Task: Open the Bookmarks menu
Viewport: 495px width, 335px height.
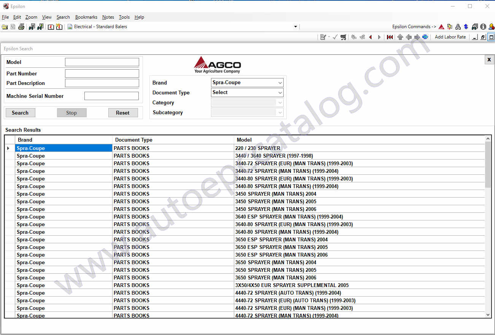Action: tap(86, 17)
